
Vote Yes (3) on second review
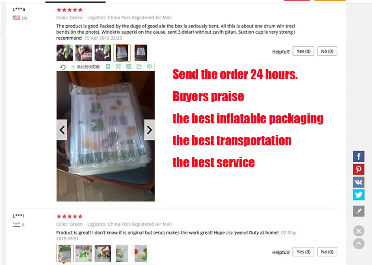304,252
